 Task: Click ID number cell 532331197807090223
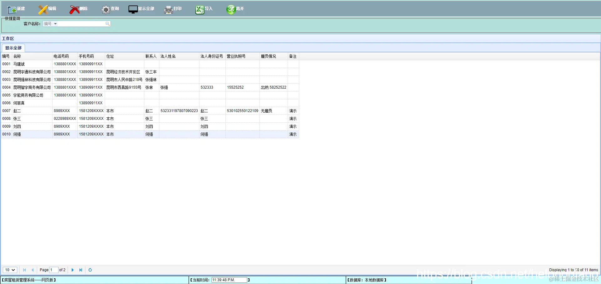(179, 111)
